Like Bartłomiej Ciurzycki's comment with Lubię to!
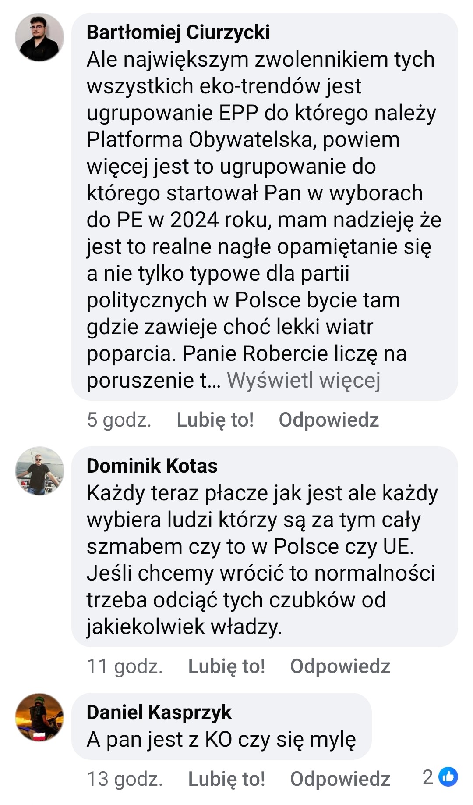 tap(215, 420)
